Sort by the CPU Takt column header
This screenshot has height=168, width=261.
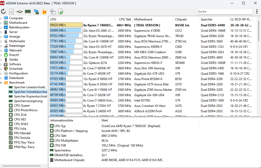(x=124, y=19)
